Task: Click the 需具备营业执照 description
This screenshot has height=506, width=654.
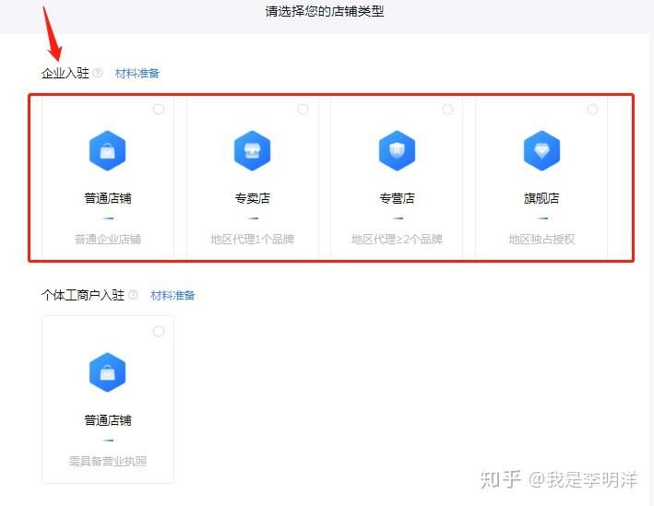Action: coord(108,461)
